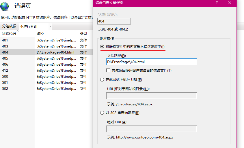Click the 示例: http://www.contoso.com/404.aspx hint text

tap(140, 137)
